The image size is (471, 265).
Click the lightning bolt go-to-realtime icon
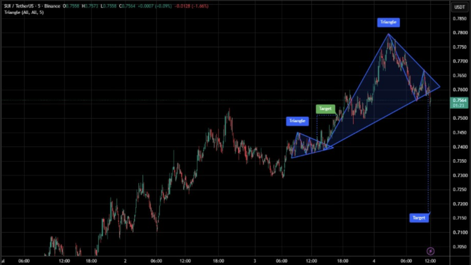point(431,251)
